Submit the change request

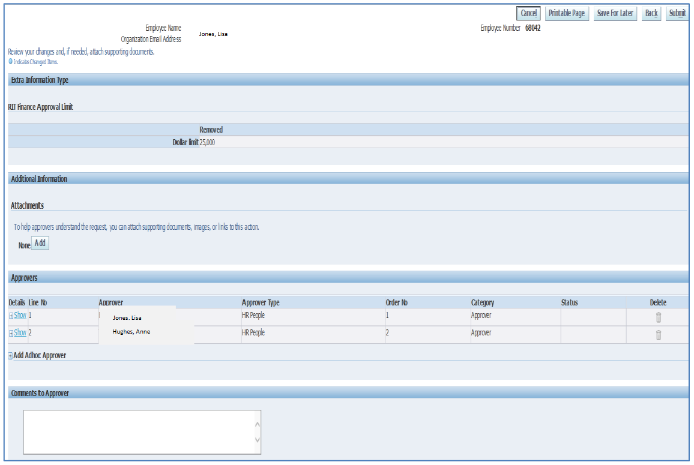click(677, 13)
